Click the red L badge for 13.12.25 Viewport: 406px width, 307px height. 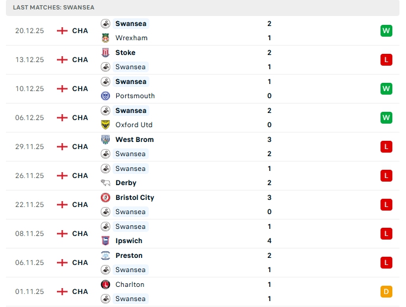386,60
